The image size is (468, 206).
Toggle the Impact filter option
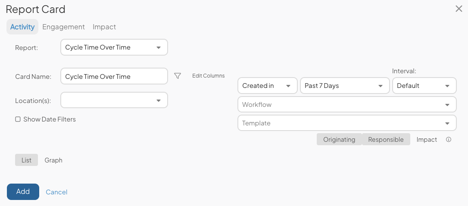click(427, 140)
